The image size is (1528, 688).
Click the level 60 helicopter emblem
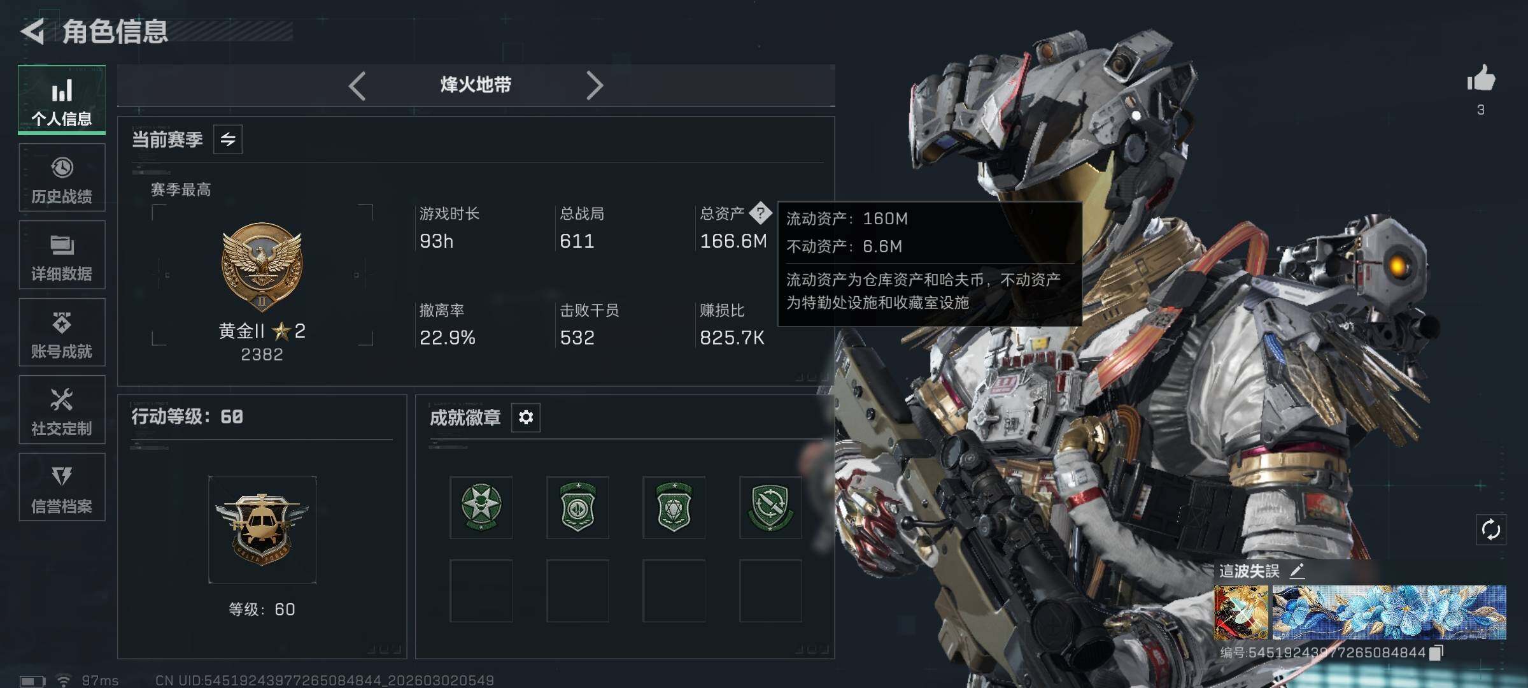click(262, 529)
